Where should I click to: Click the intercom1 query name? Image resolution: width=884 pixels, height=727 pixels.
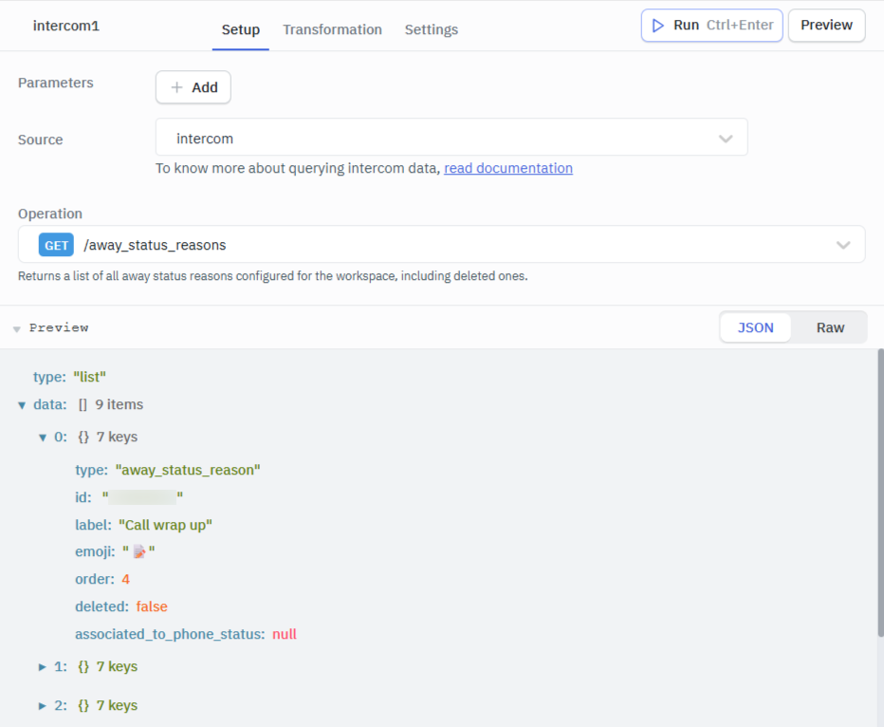coord(66,26)
